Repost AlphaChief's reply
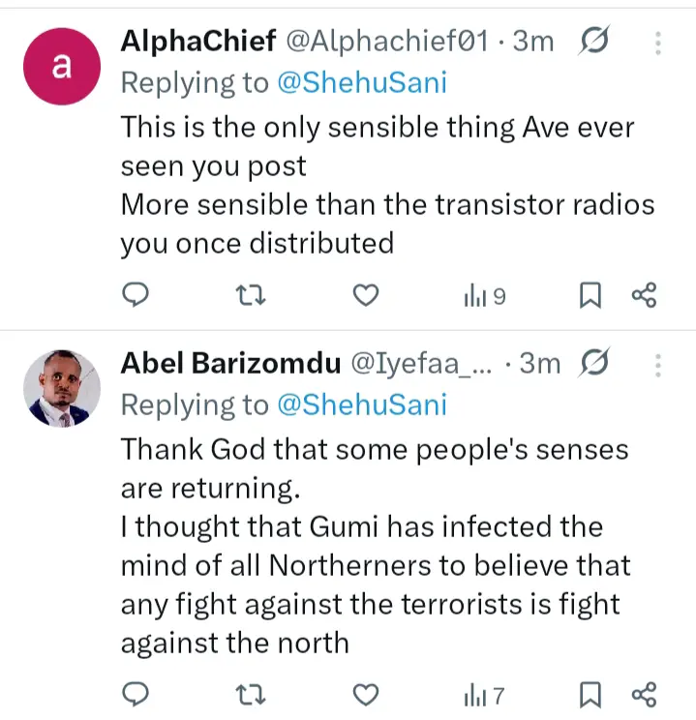The image size is (696, 720). tap(252, 295)
